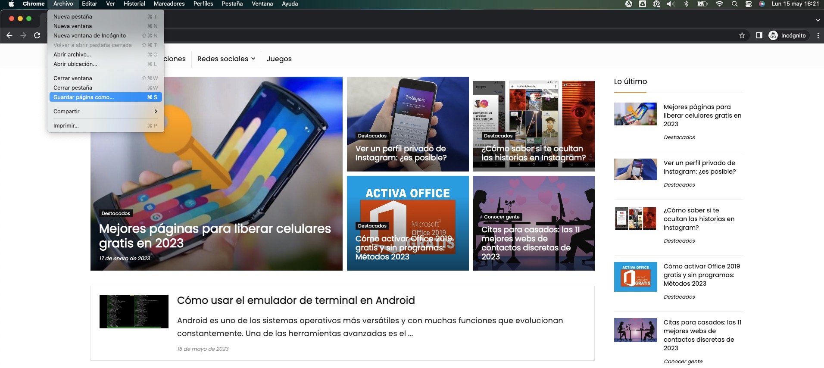The image size is (824, 368).
Task: Open the Ver menu in menu bar
Action: (110, 4)
